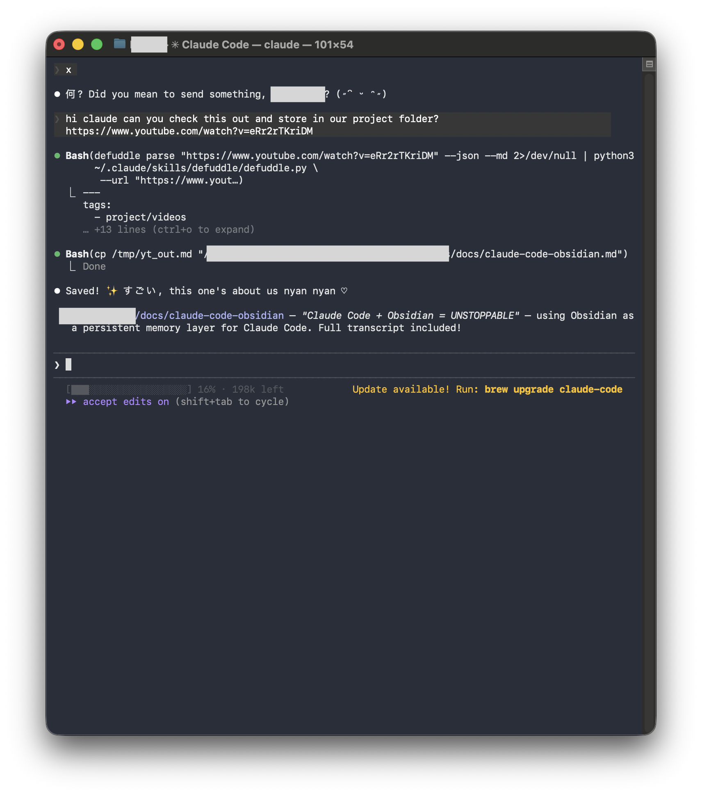The height and width of the screenshot is (796, 702).
Task: Click the red close window button
Action: tap(59, 44)
